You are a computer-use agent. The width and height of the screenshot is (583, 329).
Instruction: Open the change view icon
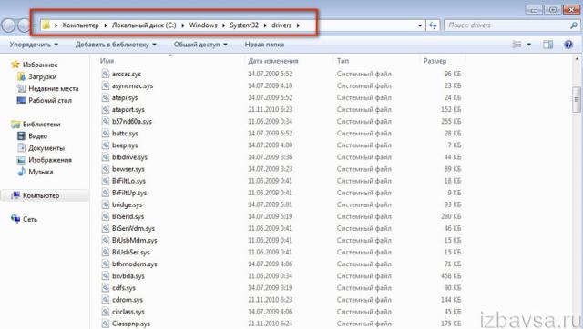click(517, 45)
